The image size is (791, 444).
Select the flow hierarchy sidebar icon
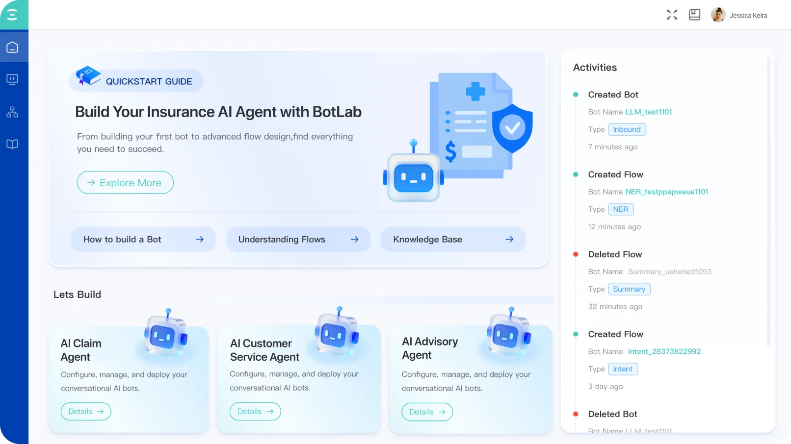pyautogui.click(x=12, y=112)
